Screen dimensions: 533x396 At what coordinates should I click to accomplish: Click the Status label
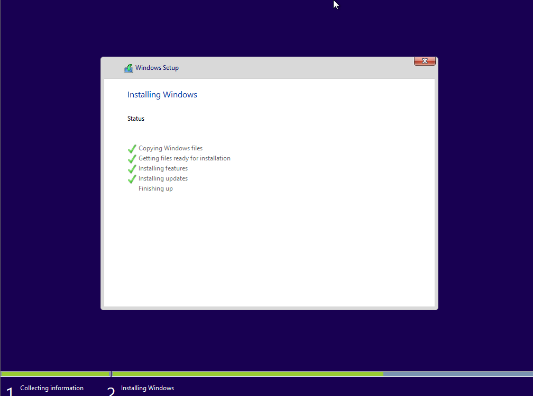(x=136, y=119)
